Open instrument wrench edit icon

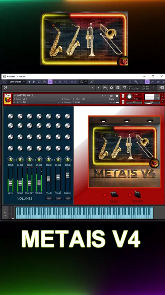tap(8, 95)
